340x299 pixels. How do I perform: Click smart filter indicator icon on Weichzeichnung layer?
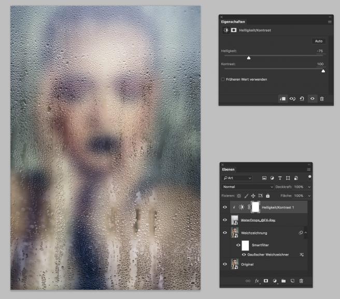(301, 233)
